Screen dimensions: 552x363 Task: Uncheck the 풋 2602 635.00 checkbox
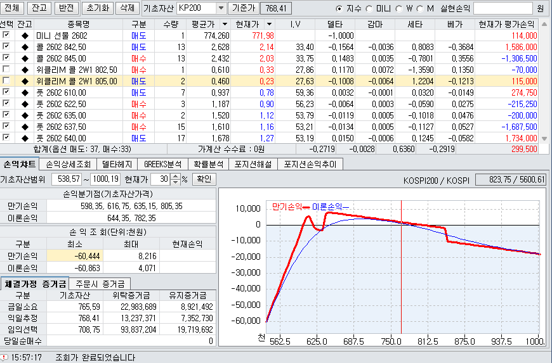click(x=6, y=115)
